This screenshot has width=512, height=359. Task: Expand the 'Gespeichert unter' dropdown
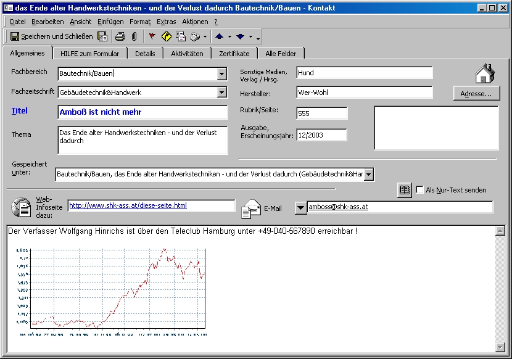369,175
